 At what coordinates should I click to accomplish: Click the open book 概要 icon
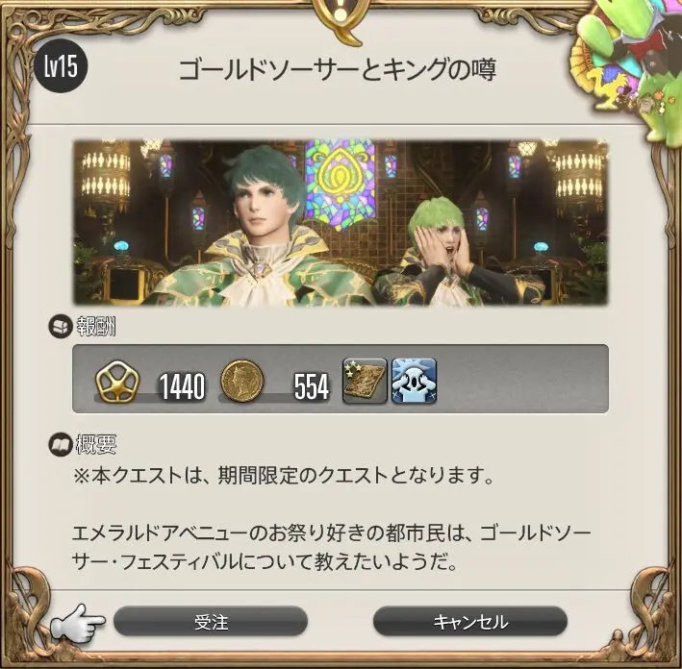[x=60, y=445]
